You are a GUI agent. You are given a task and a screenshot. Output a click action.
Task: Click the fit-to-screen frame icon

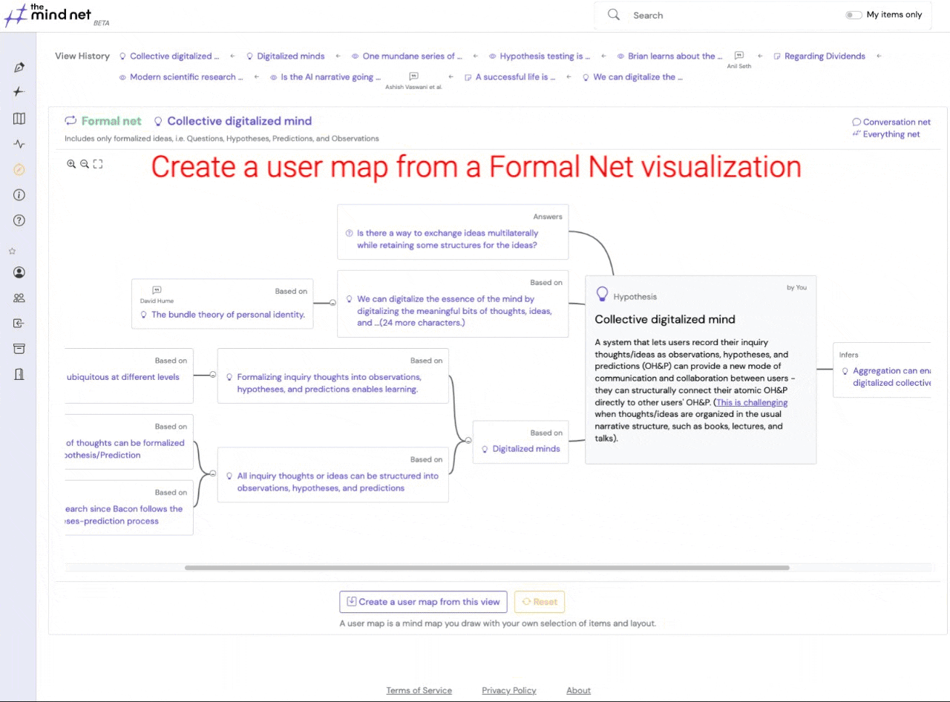coord(98,164)
